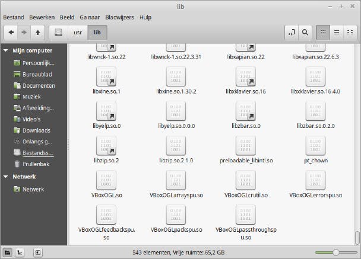This screenshot has width=361, height=259.
Task: Open Afbeeldingen in the sidebar
Action: coord(34,108)
